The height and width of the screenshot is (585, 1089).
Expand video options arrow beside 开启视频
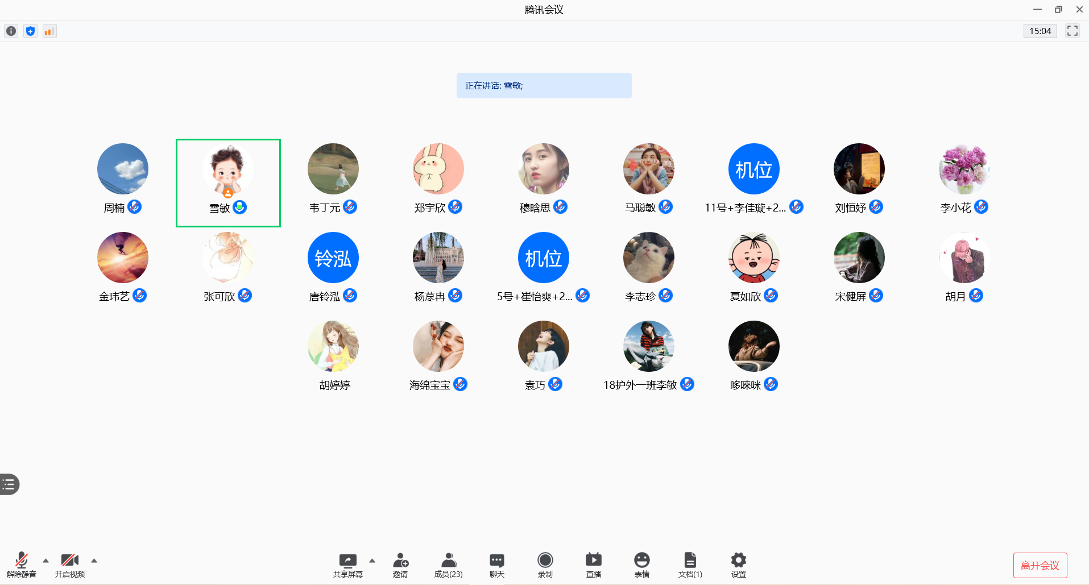tap(94, 561)
